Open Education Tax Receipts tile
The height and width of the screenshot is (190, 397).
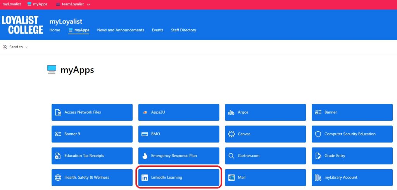92,156
